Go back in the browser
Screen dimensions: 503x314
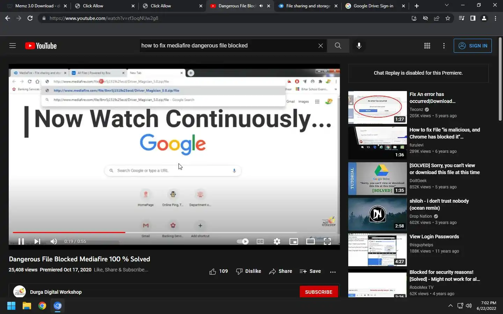[x=8, y=18]
